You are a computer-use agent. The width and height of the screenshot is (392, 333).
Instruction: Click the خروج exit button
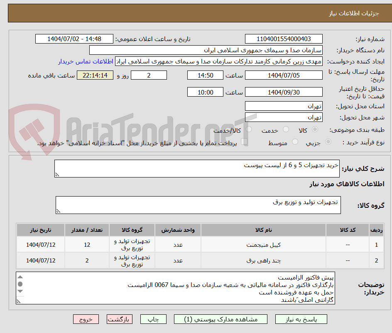coord(86,319)
